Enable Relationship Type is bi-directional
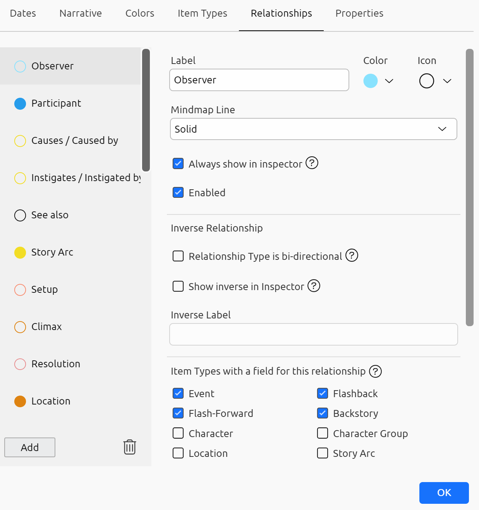The width and height of the screenshot is (479, 510). (178, 256)
